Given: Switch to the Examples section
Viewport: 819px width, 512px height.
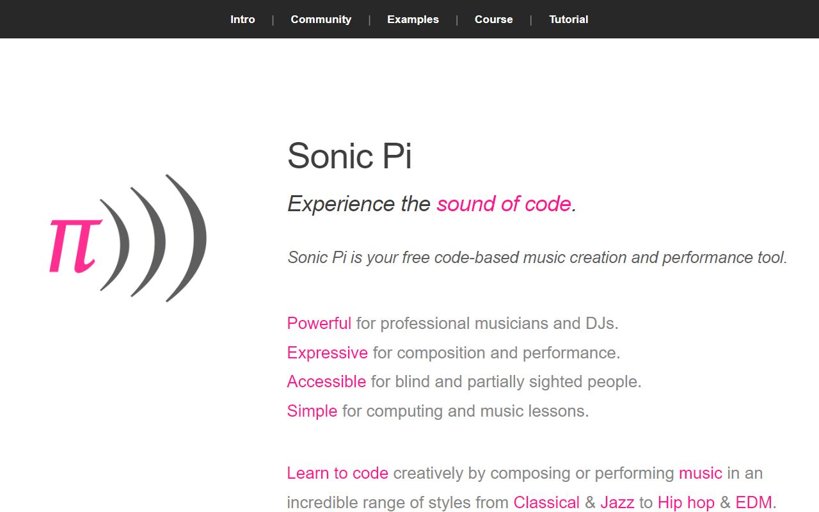Looking at the screenshot, I should point(413,19).
